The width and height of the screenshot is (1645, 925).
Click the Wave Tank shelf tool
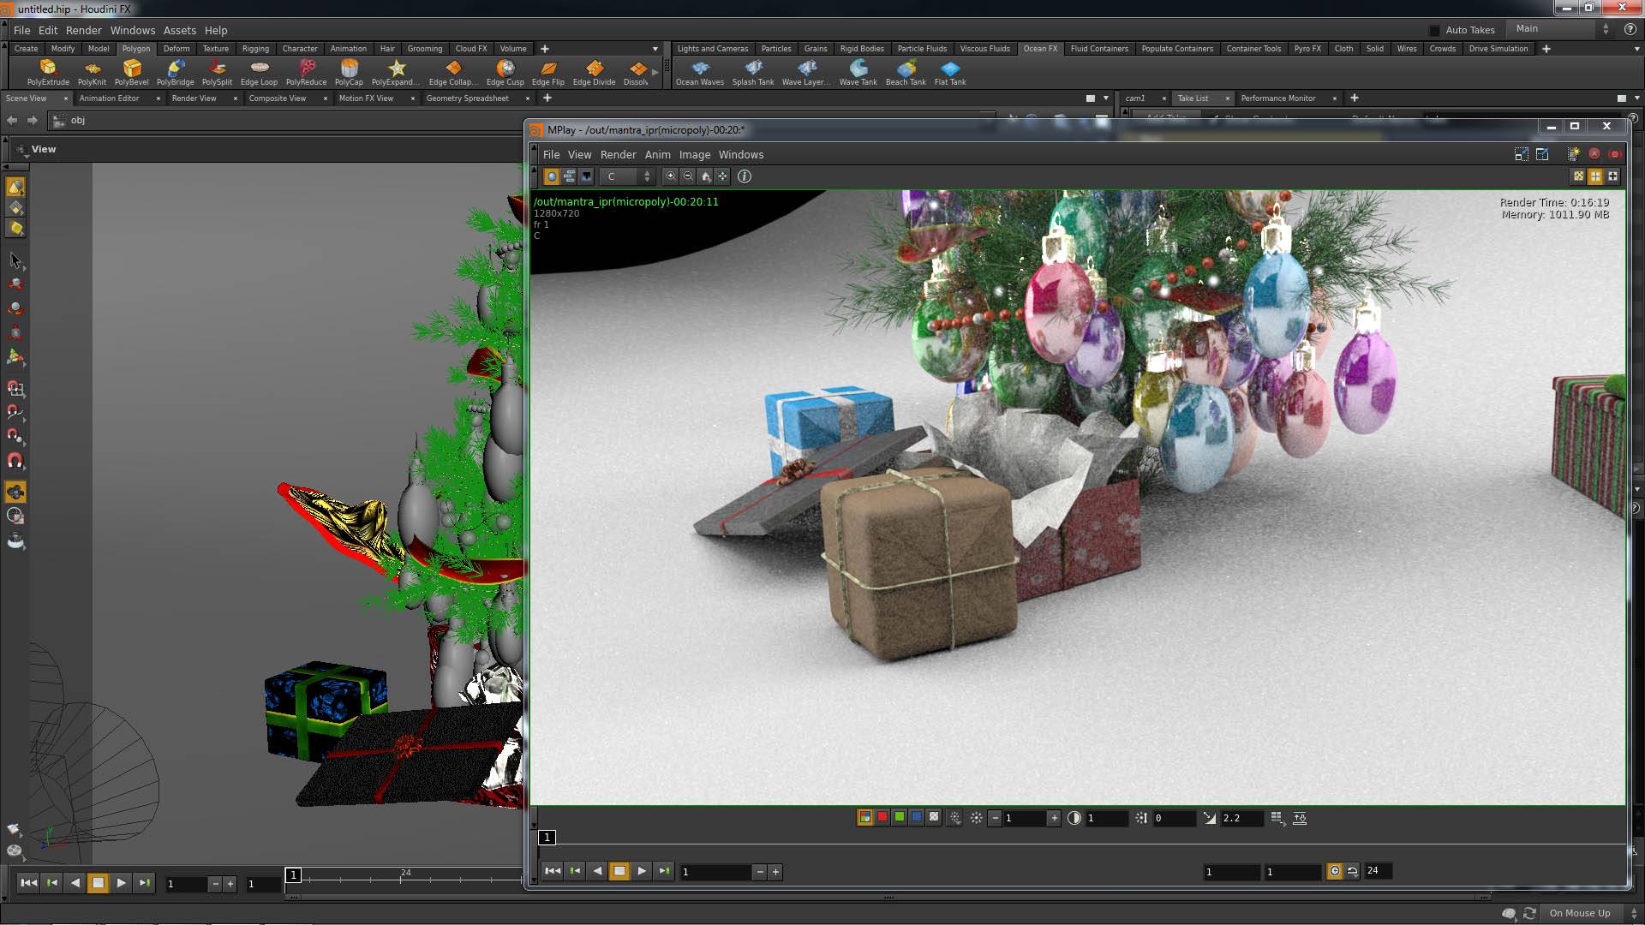[858, 72]
